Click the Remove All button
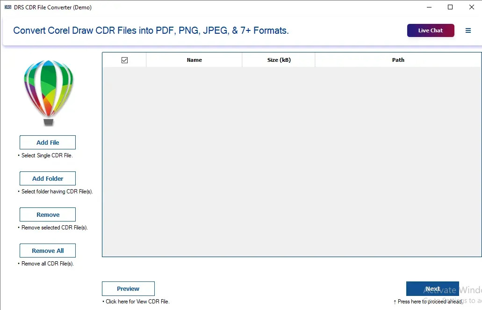The image size is (482, 310). pyautogui.click(x=48, y=251)
